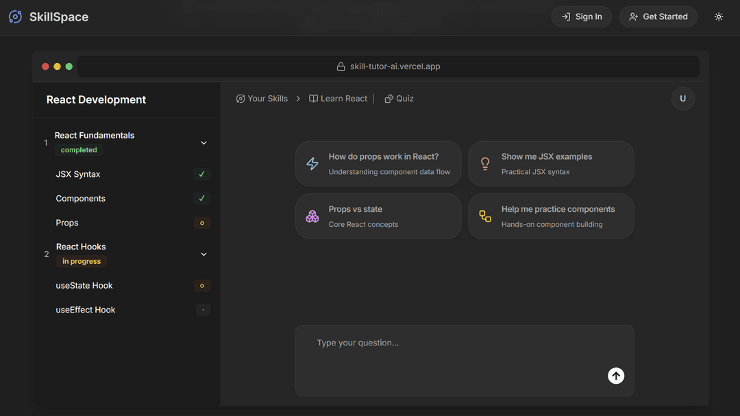
Task: Click the lightbulb icon on JSX examples card
Action: coord(485,164)
